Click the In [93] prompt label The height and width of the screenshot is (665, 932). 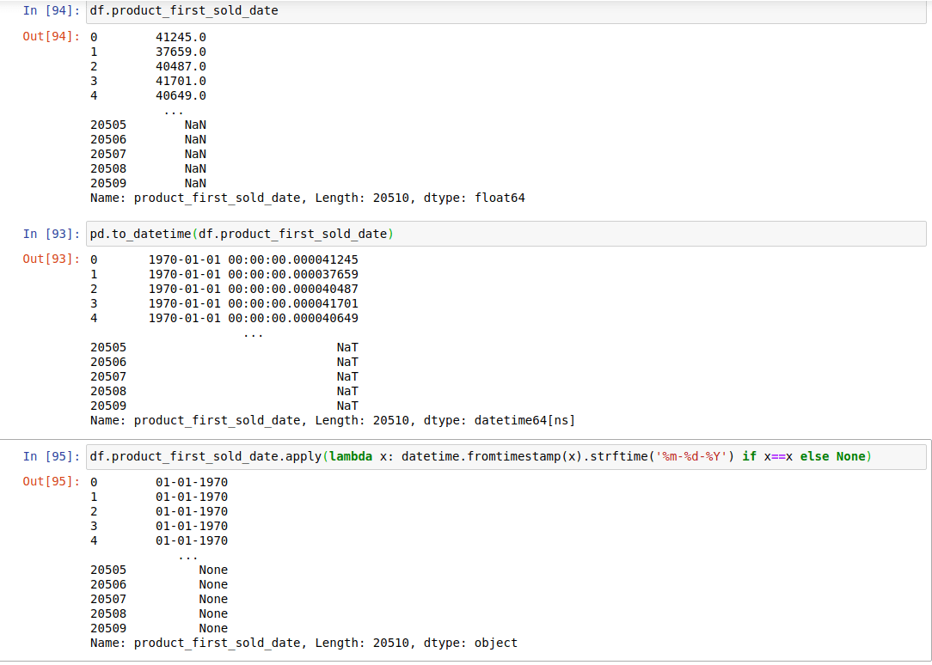[51, 234]
